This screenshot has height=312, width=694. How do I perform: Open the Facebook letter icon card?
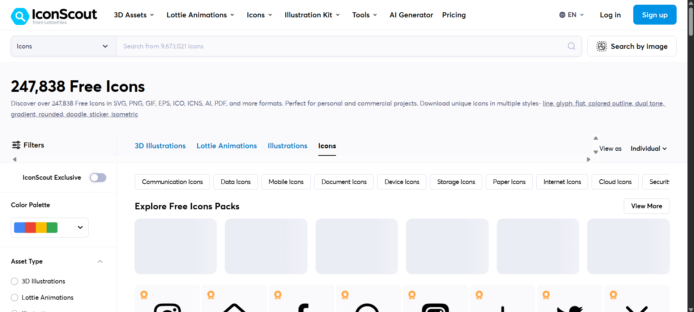click(302, 299)
